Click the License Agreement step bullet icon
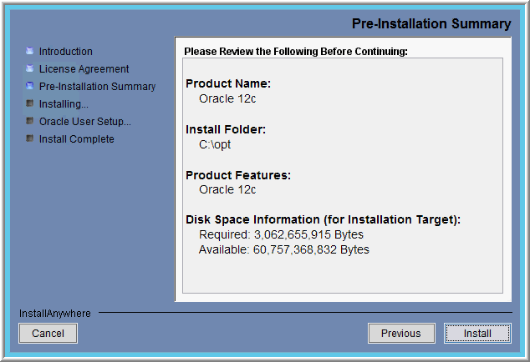530x362 pixels. [30, 68]
